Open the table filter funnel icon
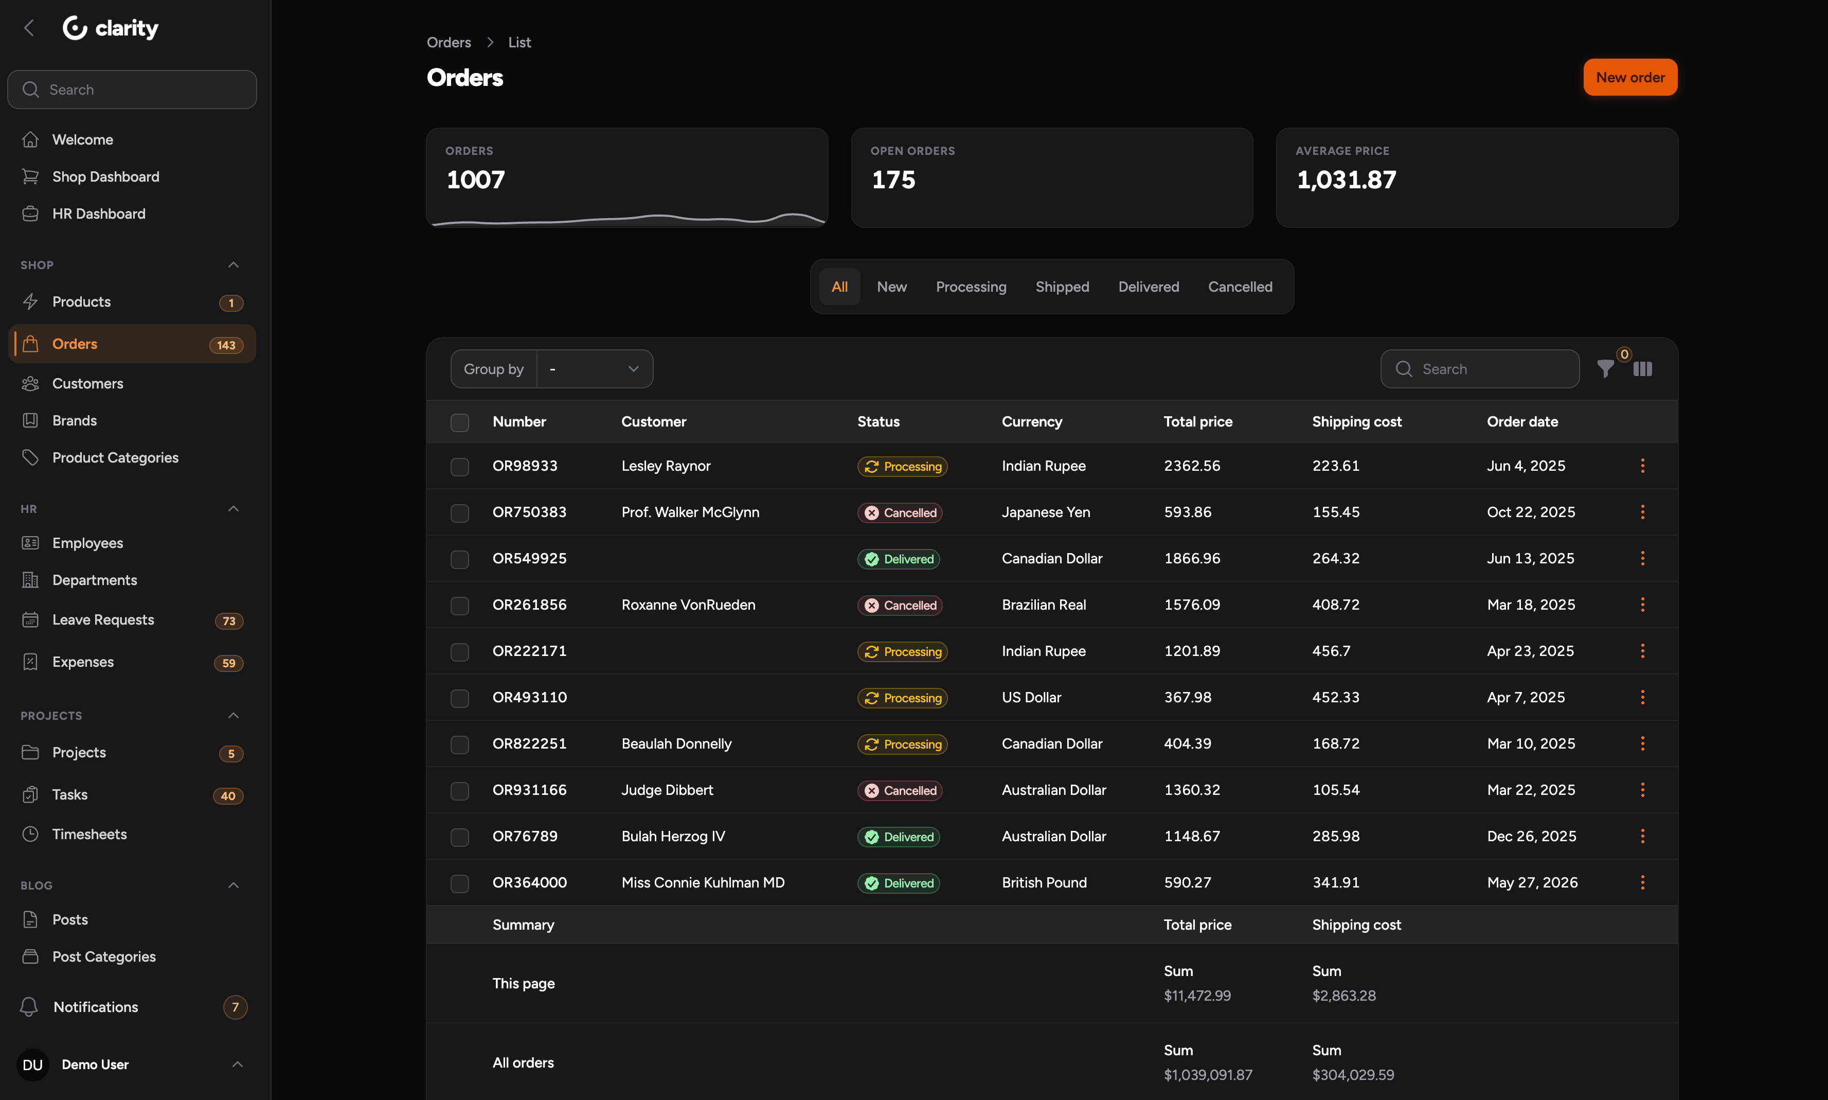The image size is (1828, 1100). coord(1605,369)
